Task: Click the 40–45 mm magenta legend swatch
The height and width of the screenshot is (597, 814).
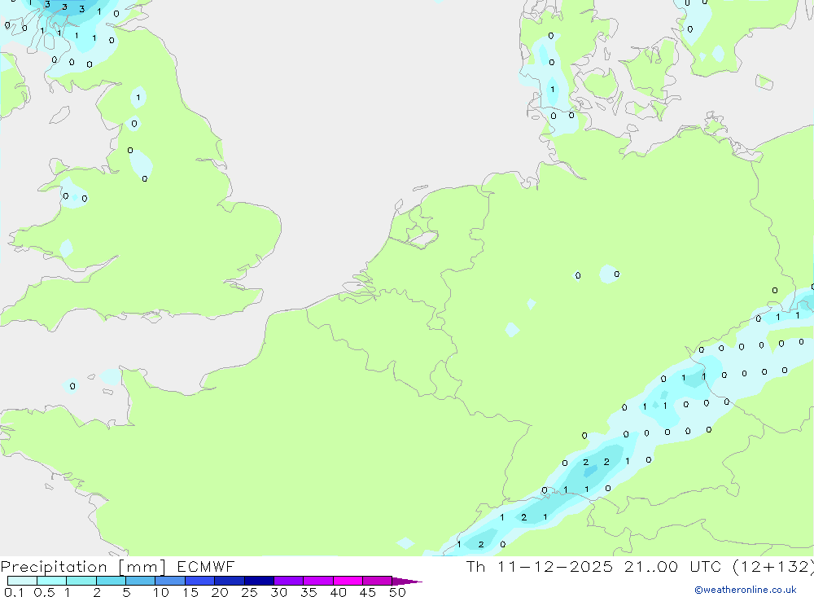Action: [x=348, y=581]
